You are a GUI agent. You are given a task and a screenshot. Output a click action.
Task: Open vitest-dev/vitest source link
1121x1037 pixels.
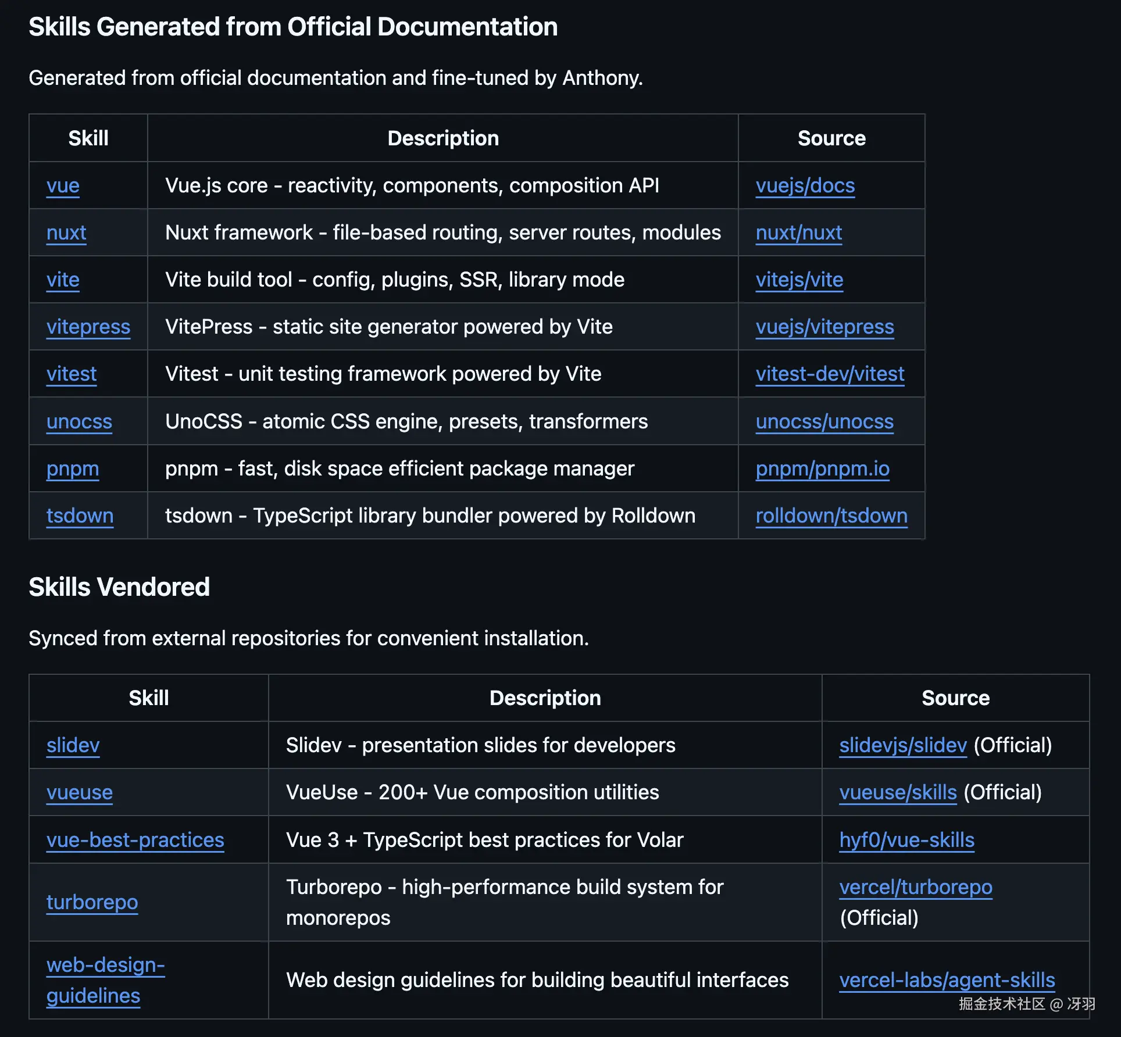(830, 374)
